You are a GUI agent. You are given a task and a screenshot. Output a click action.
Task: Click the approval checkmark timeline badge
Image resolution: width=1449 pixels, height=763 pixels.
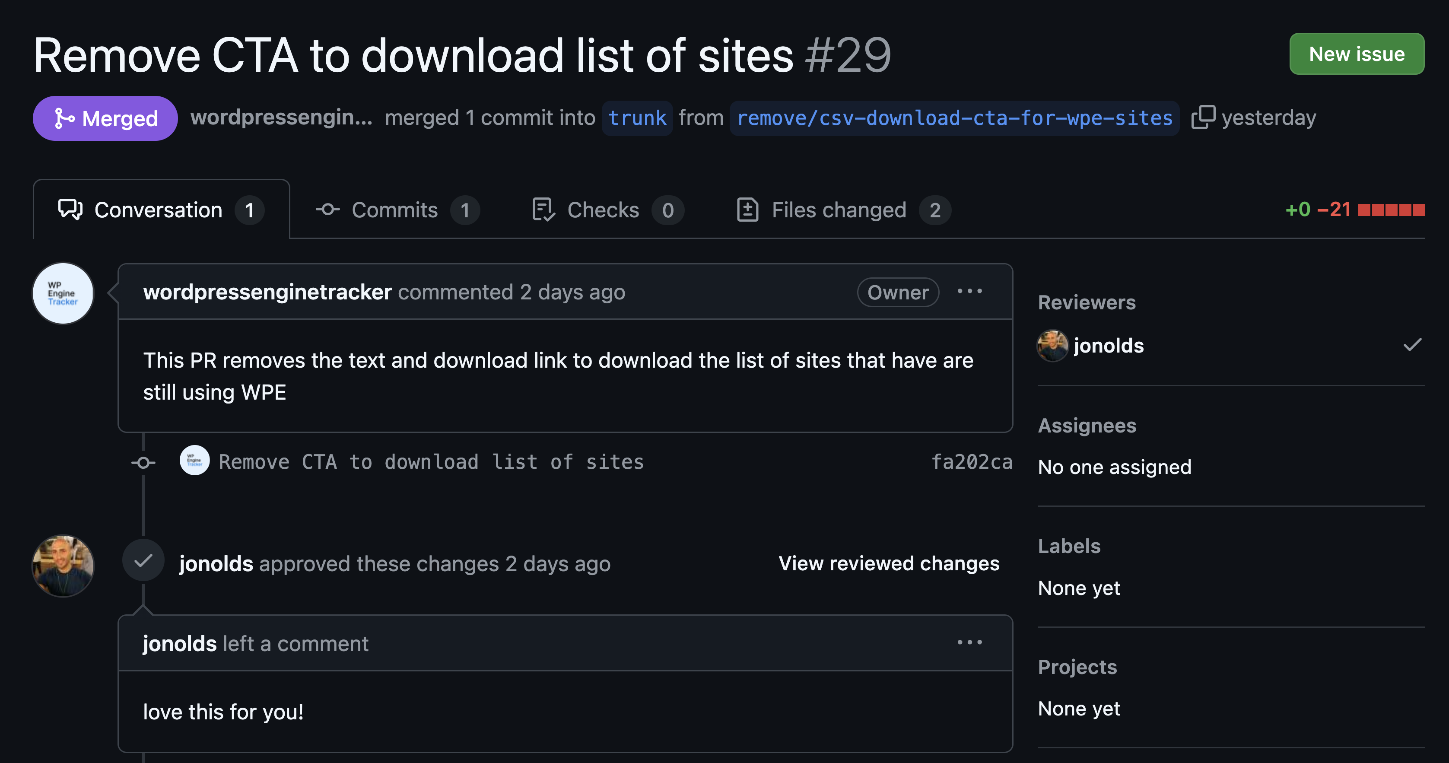(x=143, y=560)
